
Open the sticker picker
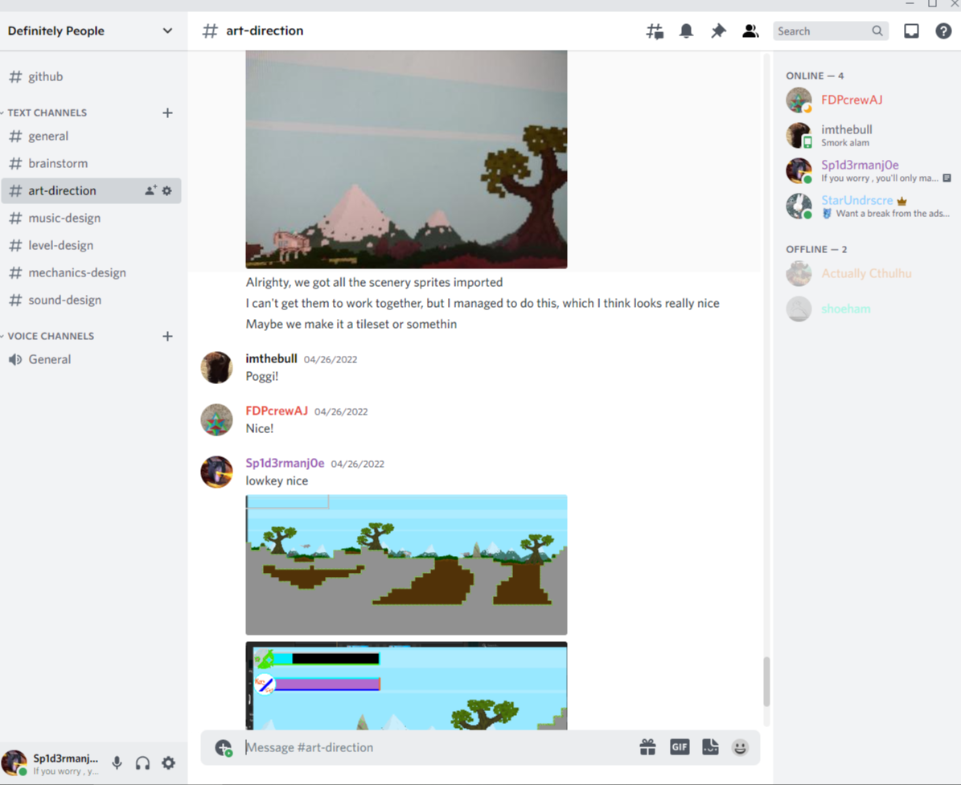click(710, 747)
